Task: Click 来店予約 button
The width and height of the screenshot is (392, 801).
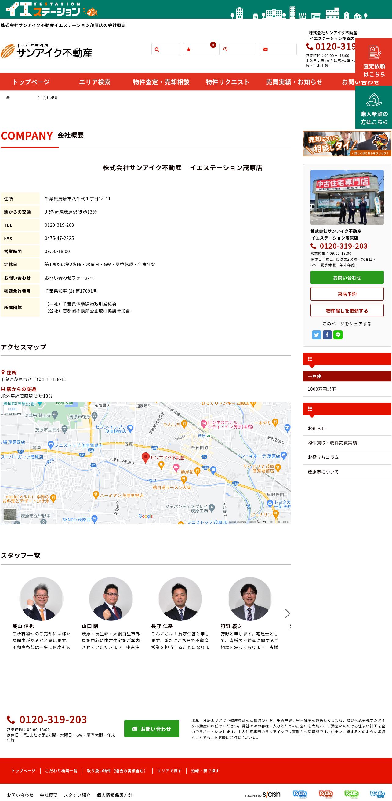Action: [347, 294]
